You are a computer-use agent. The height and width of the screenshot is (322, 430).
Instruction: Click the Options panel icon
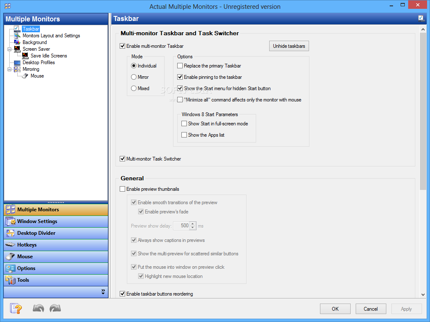(10, 268)
